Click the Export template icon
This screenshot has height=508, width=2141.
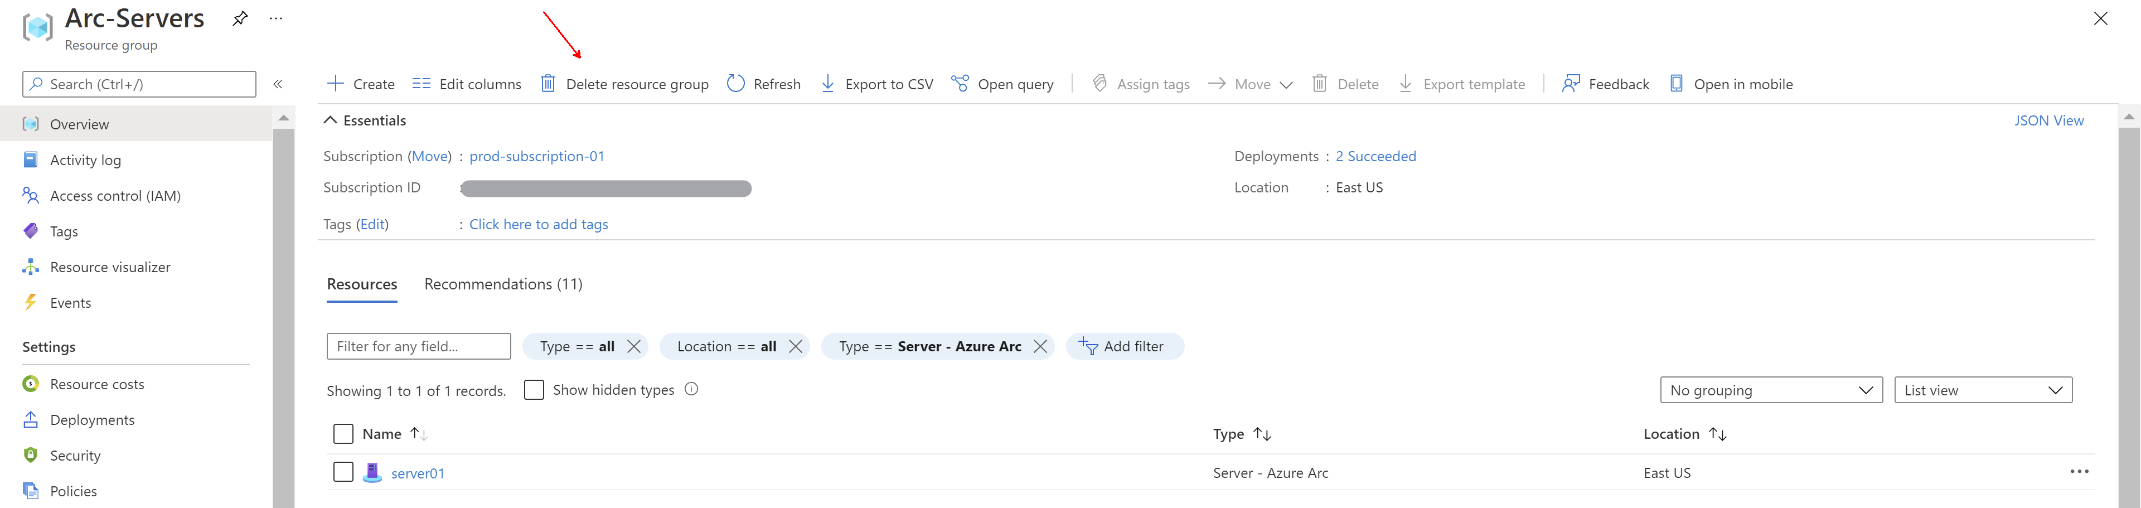tap(1406, 83)
